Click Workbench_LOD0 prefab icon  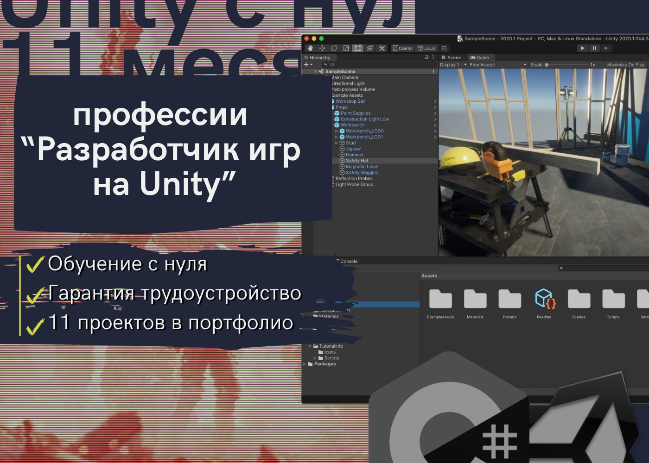[342, 131]
